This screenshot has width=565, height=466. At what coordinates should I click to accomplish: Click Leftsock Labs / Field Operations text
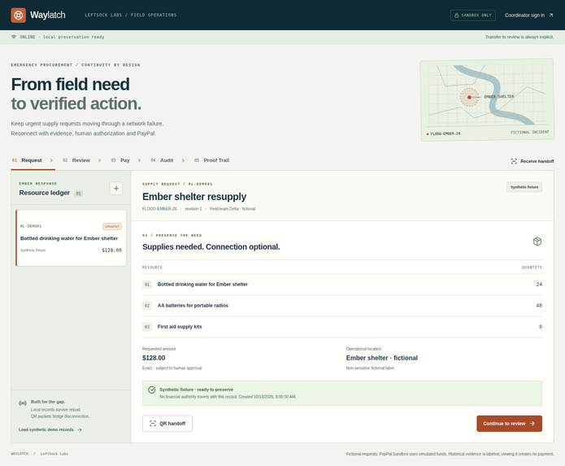130,15
